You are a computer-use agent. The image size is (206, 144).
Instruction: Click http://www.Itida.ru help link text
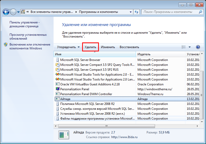click(x=124, y=137)
